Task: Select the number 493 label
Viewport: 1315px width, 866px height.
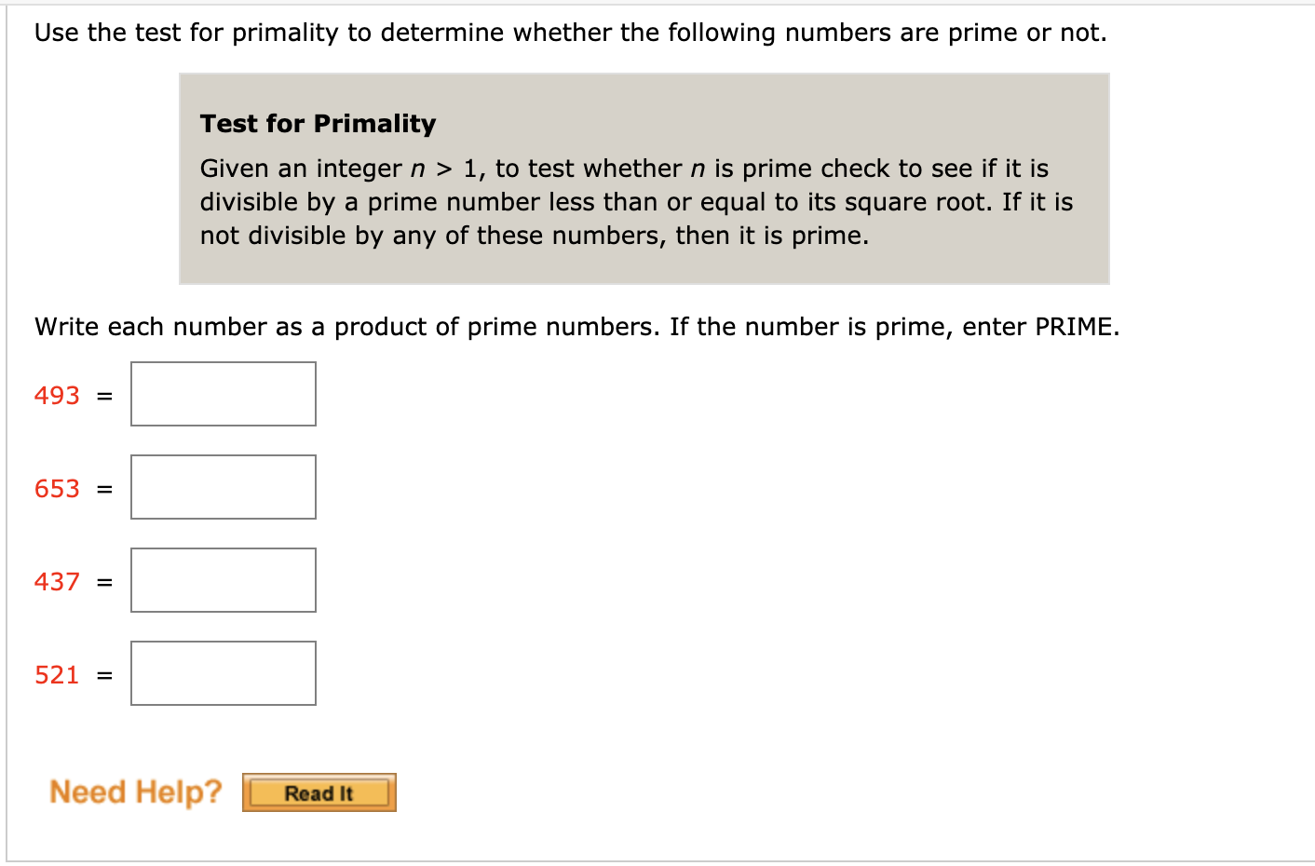Action: click(56, 395)
